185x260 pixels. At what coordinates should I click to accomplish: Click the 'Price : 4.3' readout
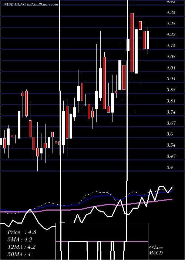click(x=22, y=232)
